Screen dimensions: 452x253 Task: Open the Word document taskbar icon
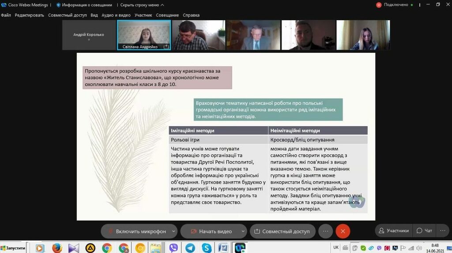(x=223, y=248)
